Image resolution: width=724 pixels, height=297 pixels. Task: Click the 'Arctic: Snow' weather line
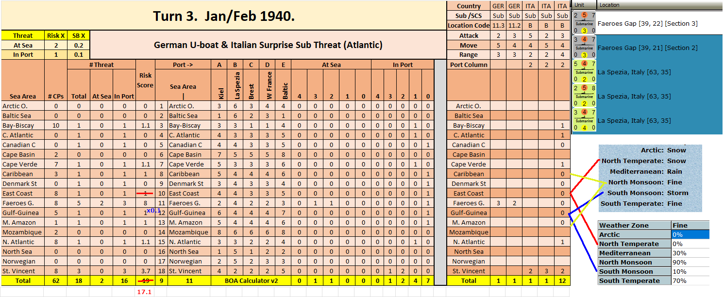(x=663, y=150)
